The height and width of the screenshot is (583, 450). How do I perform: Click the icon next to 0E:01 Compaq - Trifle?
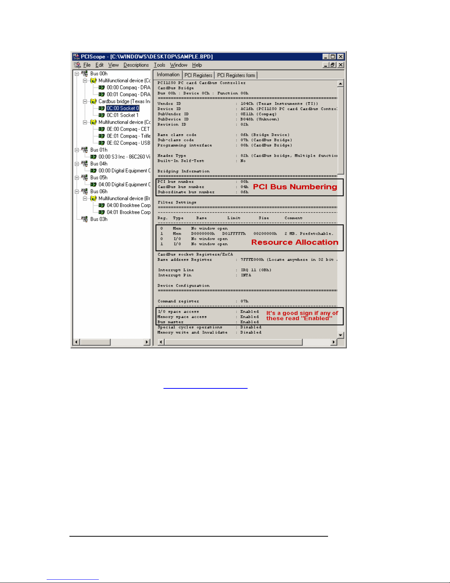tap(101, 136)
